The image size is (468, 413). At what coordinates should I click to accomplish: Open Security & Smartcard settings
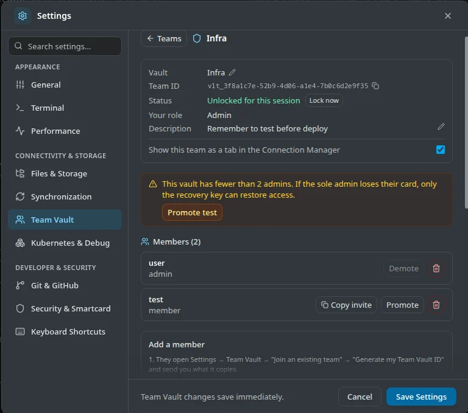(x=65, y=308)
